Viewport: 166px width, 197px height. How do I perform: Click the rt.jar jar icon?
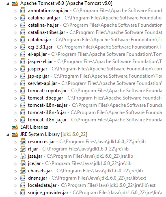point(23,149)
